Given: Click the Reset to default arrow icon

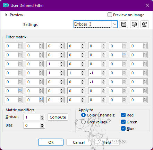Looking at the screenshot, I should [145, 24].
